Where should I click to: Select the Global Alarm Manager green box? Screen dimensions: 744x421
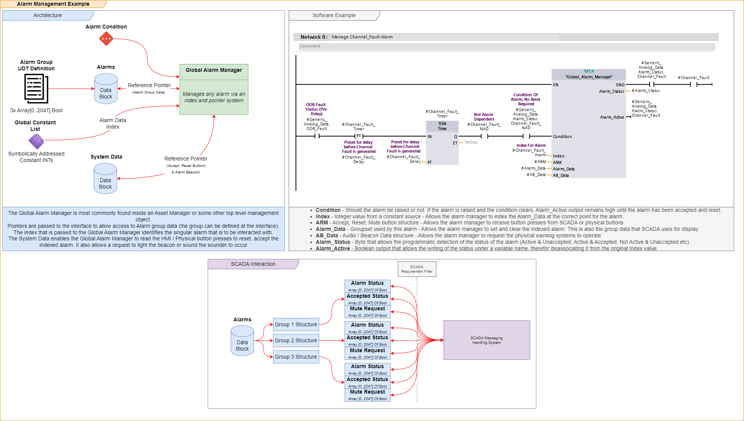214,90
